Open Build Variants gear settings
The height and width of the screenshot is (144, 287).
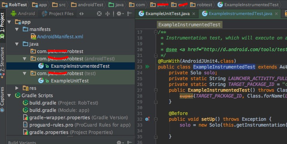120,142
